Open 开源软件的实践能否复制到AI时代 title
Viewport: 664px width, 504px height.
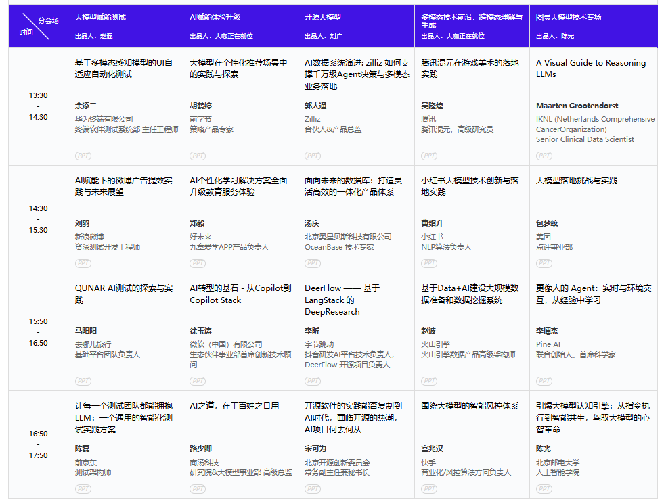click(x=353, y=417)
